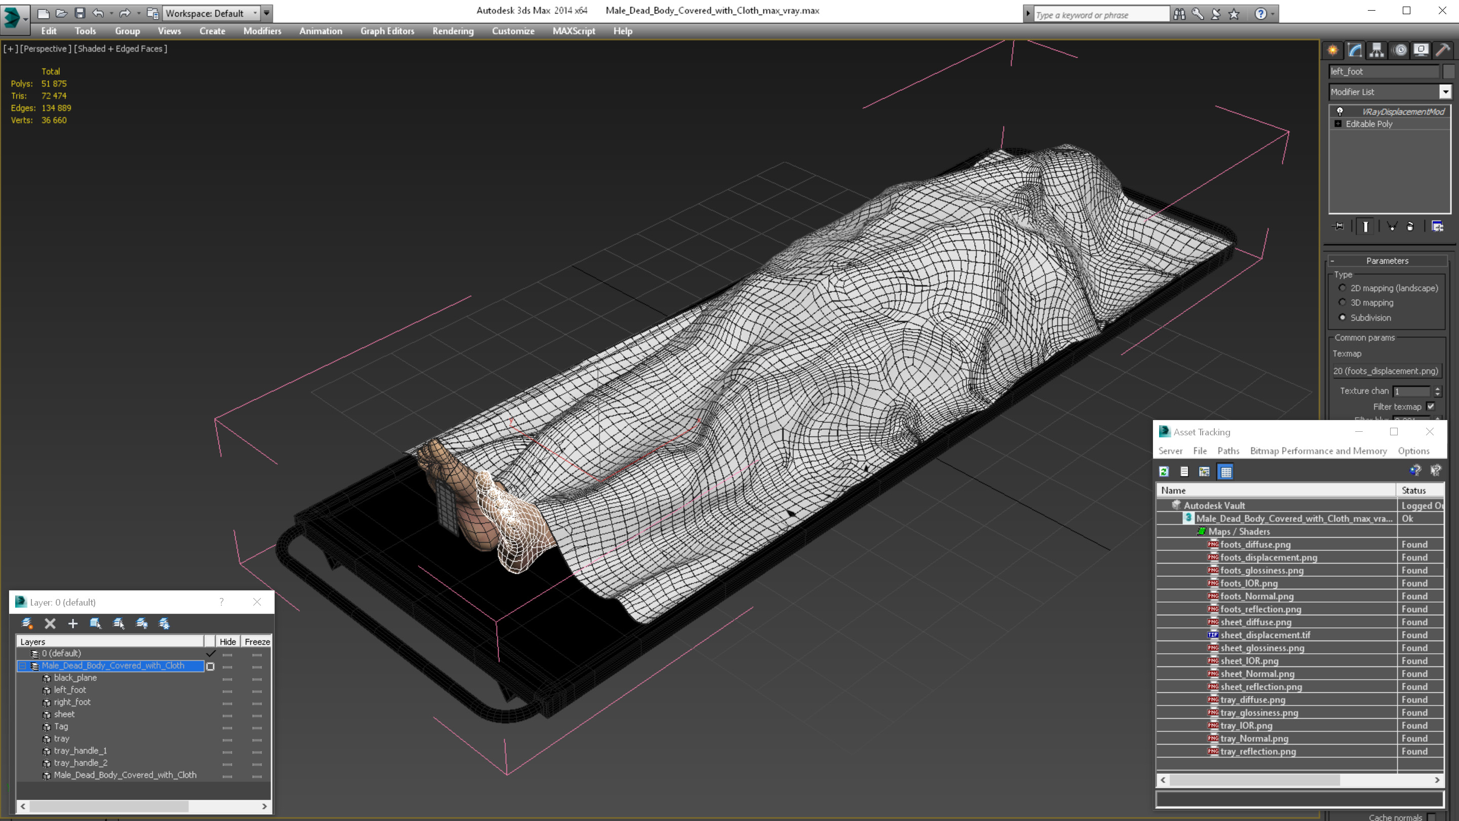
Task: Open the Motion command panel tab
Action: [1400, 50]
